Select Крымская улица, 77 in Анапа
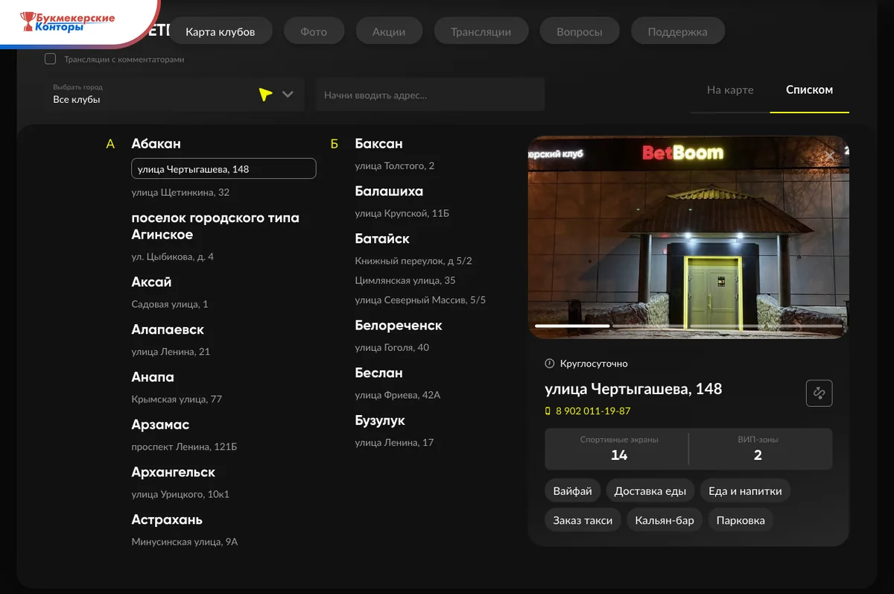 tap(177, 399)
